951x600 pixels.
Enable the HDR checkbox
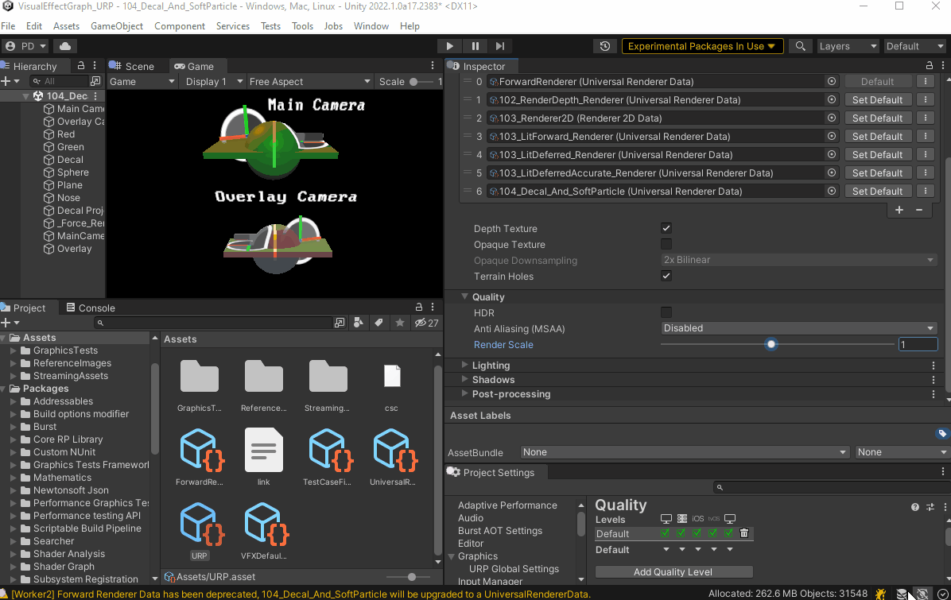click(x=666, y=313)
